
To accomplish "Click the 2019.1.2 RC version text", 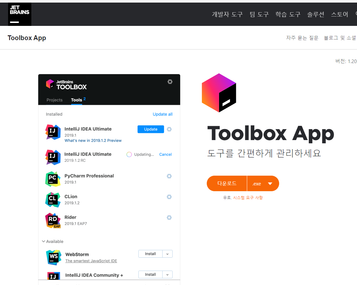I will coord(75,160).
